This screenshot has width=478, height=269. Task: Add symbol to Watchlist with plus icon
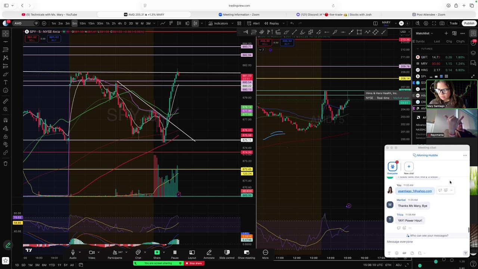point(446,33)
